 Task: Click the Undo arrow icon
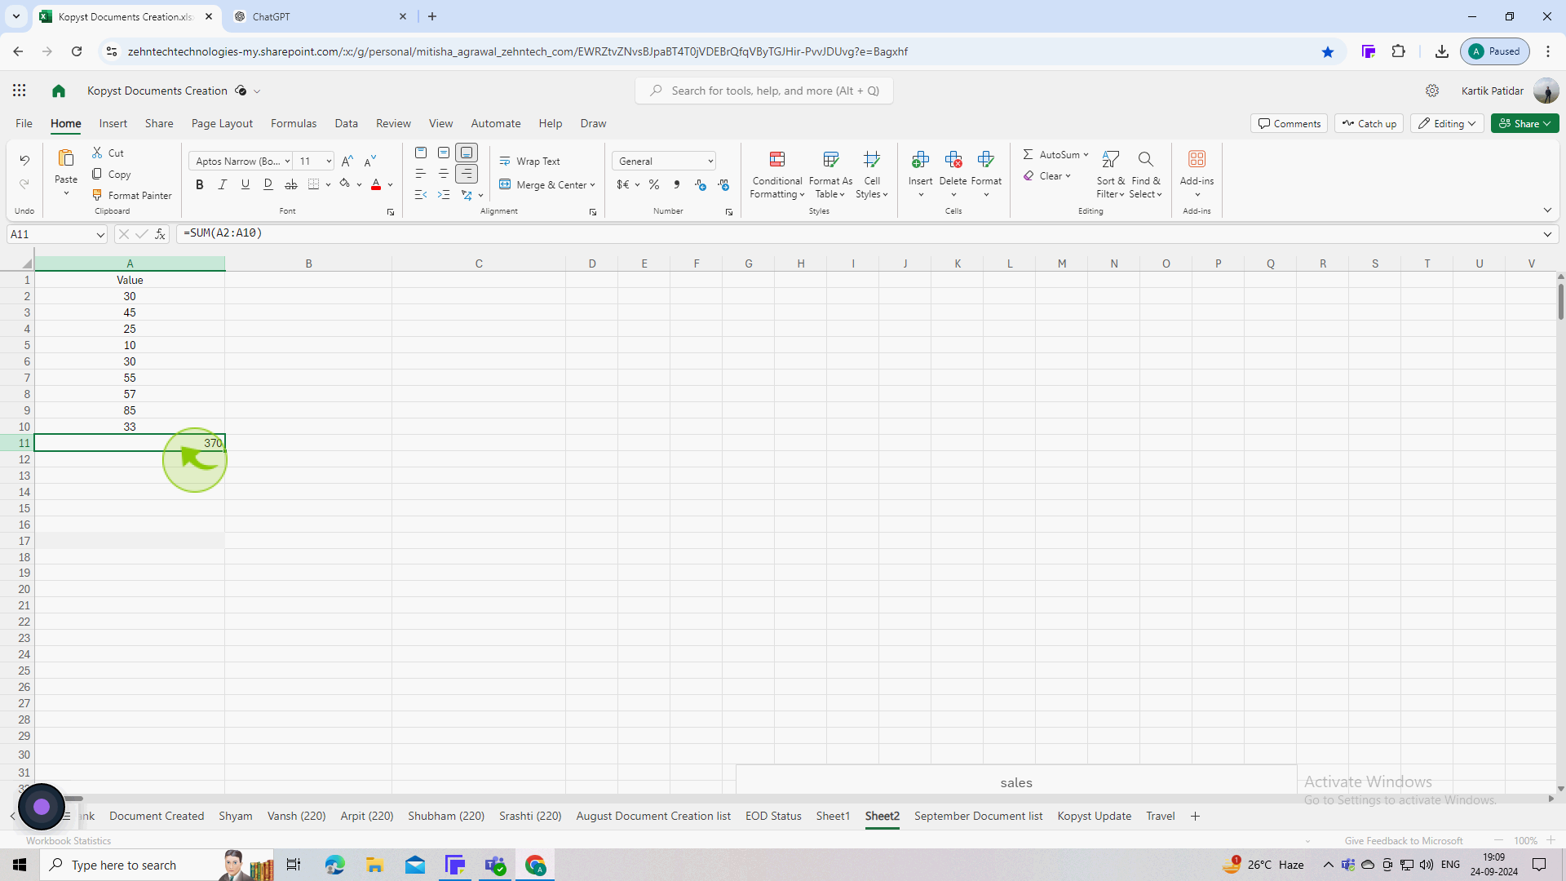pos(24,160)
